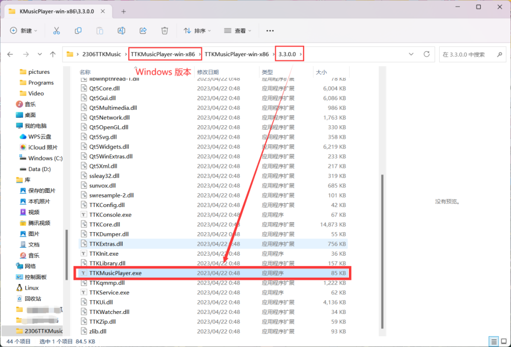Select zlib.dll file
511x347 pixels.
pos(213,331)
